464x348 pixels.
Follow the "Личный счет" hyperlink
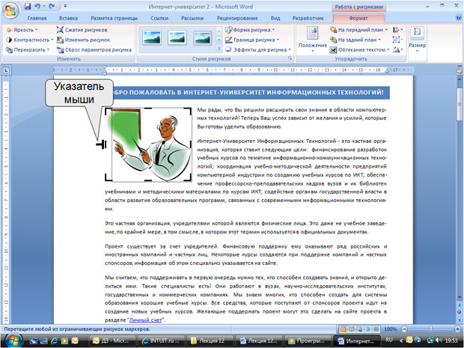(x=146, y=320)
